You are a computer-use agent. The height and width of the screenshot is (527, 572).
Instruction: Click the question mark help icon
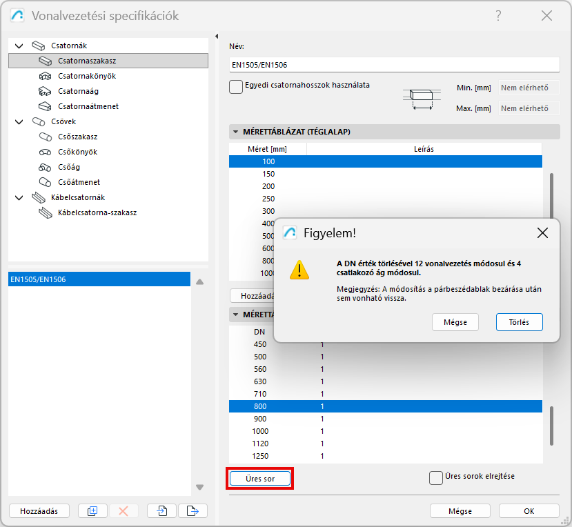pos(498,16)
